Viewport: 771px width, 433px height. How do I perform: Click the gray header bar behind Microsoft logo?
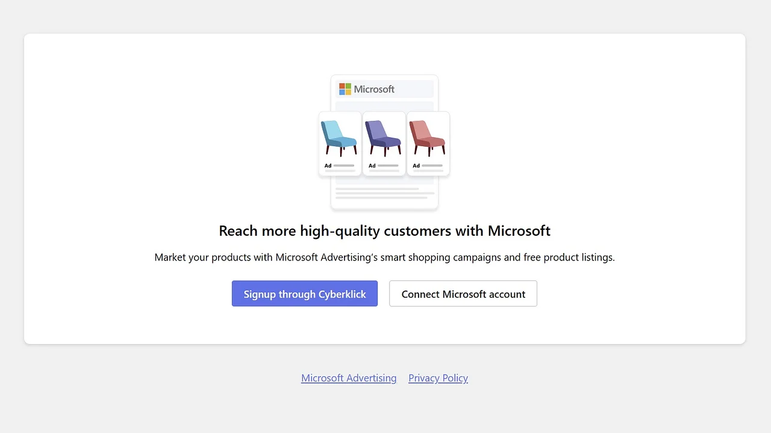pyautogui.click(x=416, y=89)
